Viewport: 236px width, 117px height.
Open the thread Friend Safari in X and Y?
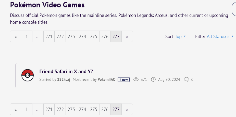click(66, 71)
